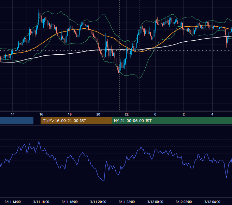Click the 3/11 22:00 date label
The width and height of the screenshot is (232, 205).
coord(127,202)
